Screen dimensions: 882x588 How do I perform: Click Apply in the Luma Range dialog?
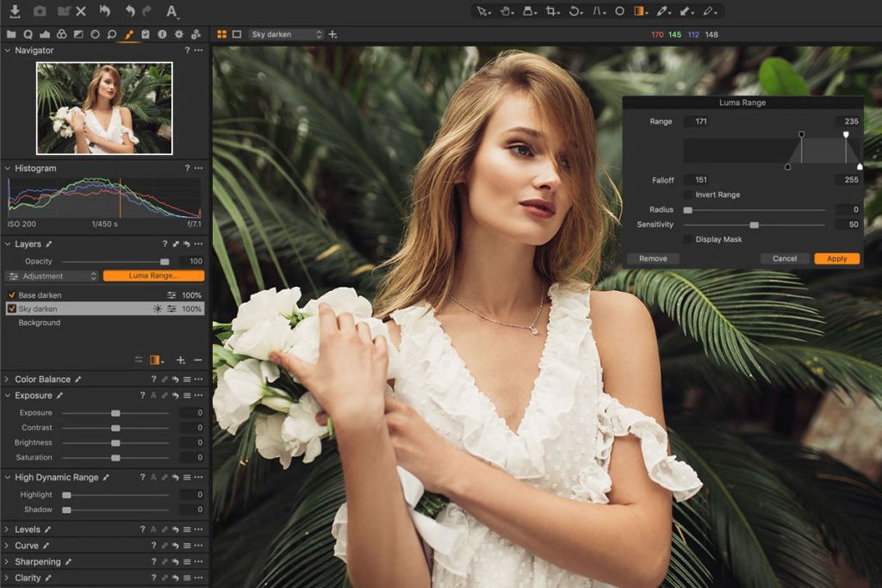pyautogui.click(x=836, y=258)
